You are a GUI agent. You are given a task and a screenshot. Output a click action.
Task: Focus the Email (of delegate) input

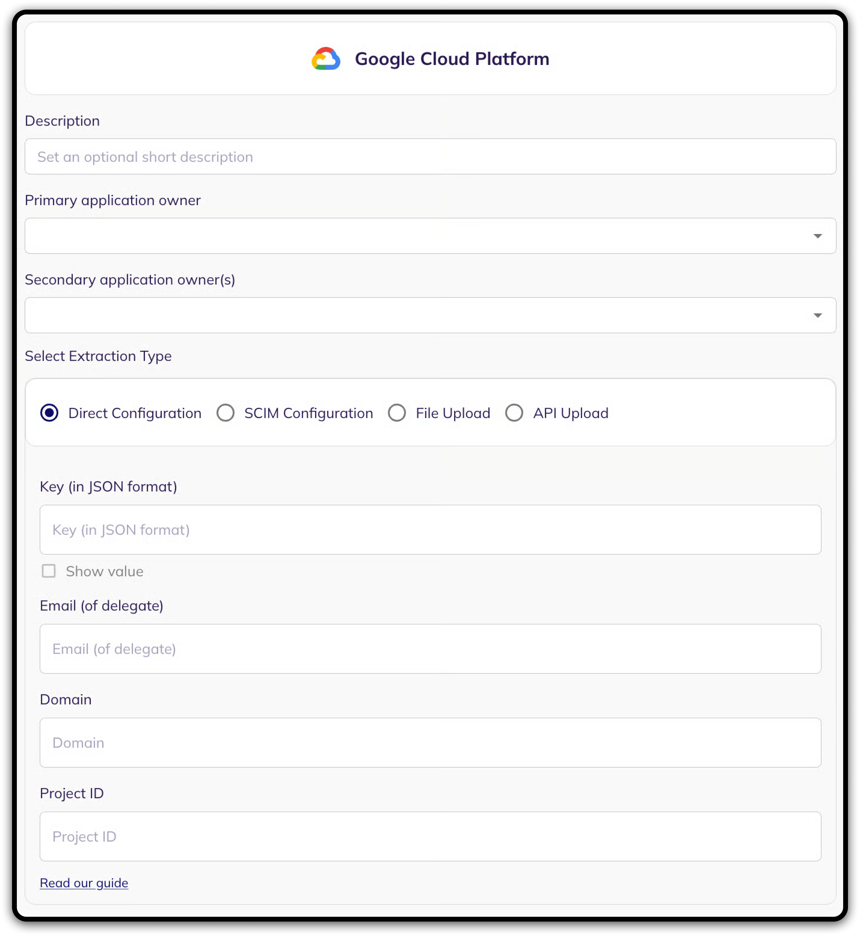tap(430, 649)
